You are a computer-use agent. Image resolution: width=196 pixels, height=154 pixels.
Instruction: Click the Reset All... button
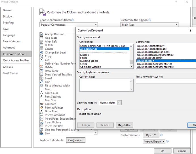coord(124,125)
